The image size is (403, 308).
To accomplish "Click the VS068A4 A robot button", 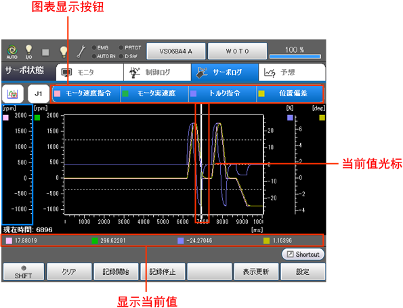I will point(176,51).
